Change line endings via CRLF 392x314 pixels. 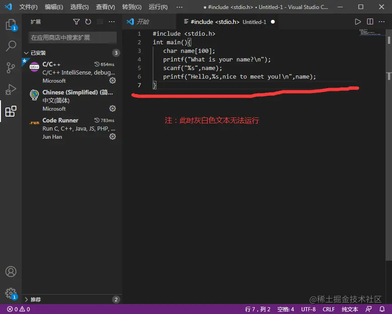coord(329,309)
